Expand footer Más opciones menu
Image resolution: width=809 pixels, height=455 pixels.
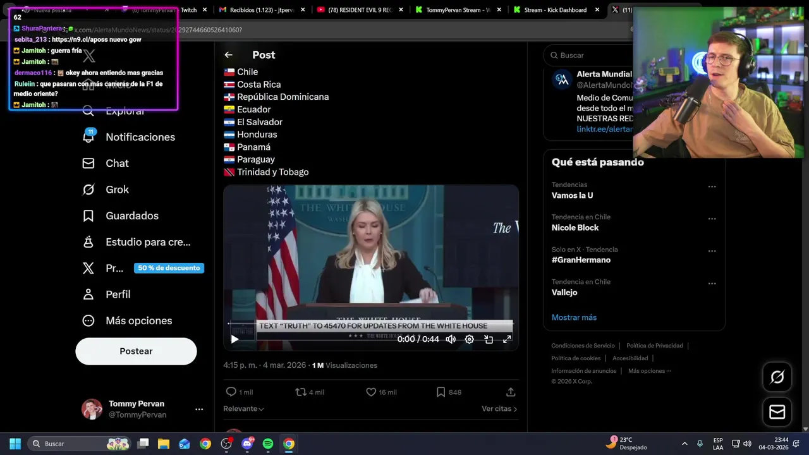pos(650,371)
